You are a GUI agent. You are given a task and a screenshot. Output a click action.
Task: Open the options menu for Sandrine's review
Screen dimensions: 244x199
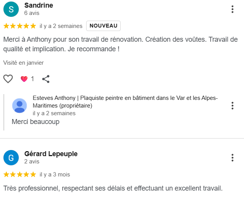click(x=233, y=9)
